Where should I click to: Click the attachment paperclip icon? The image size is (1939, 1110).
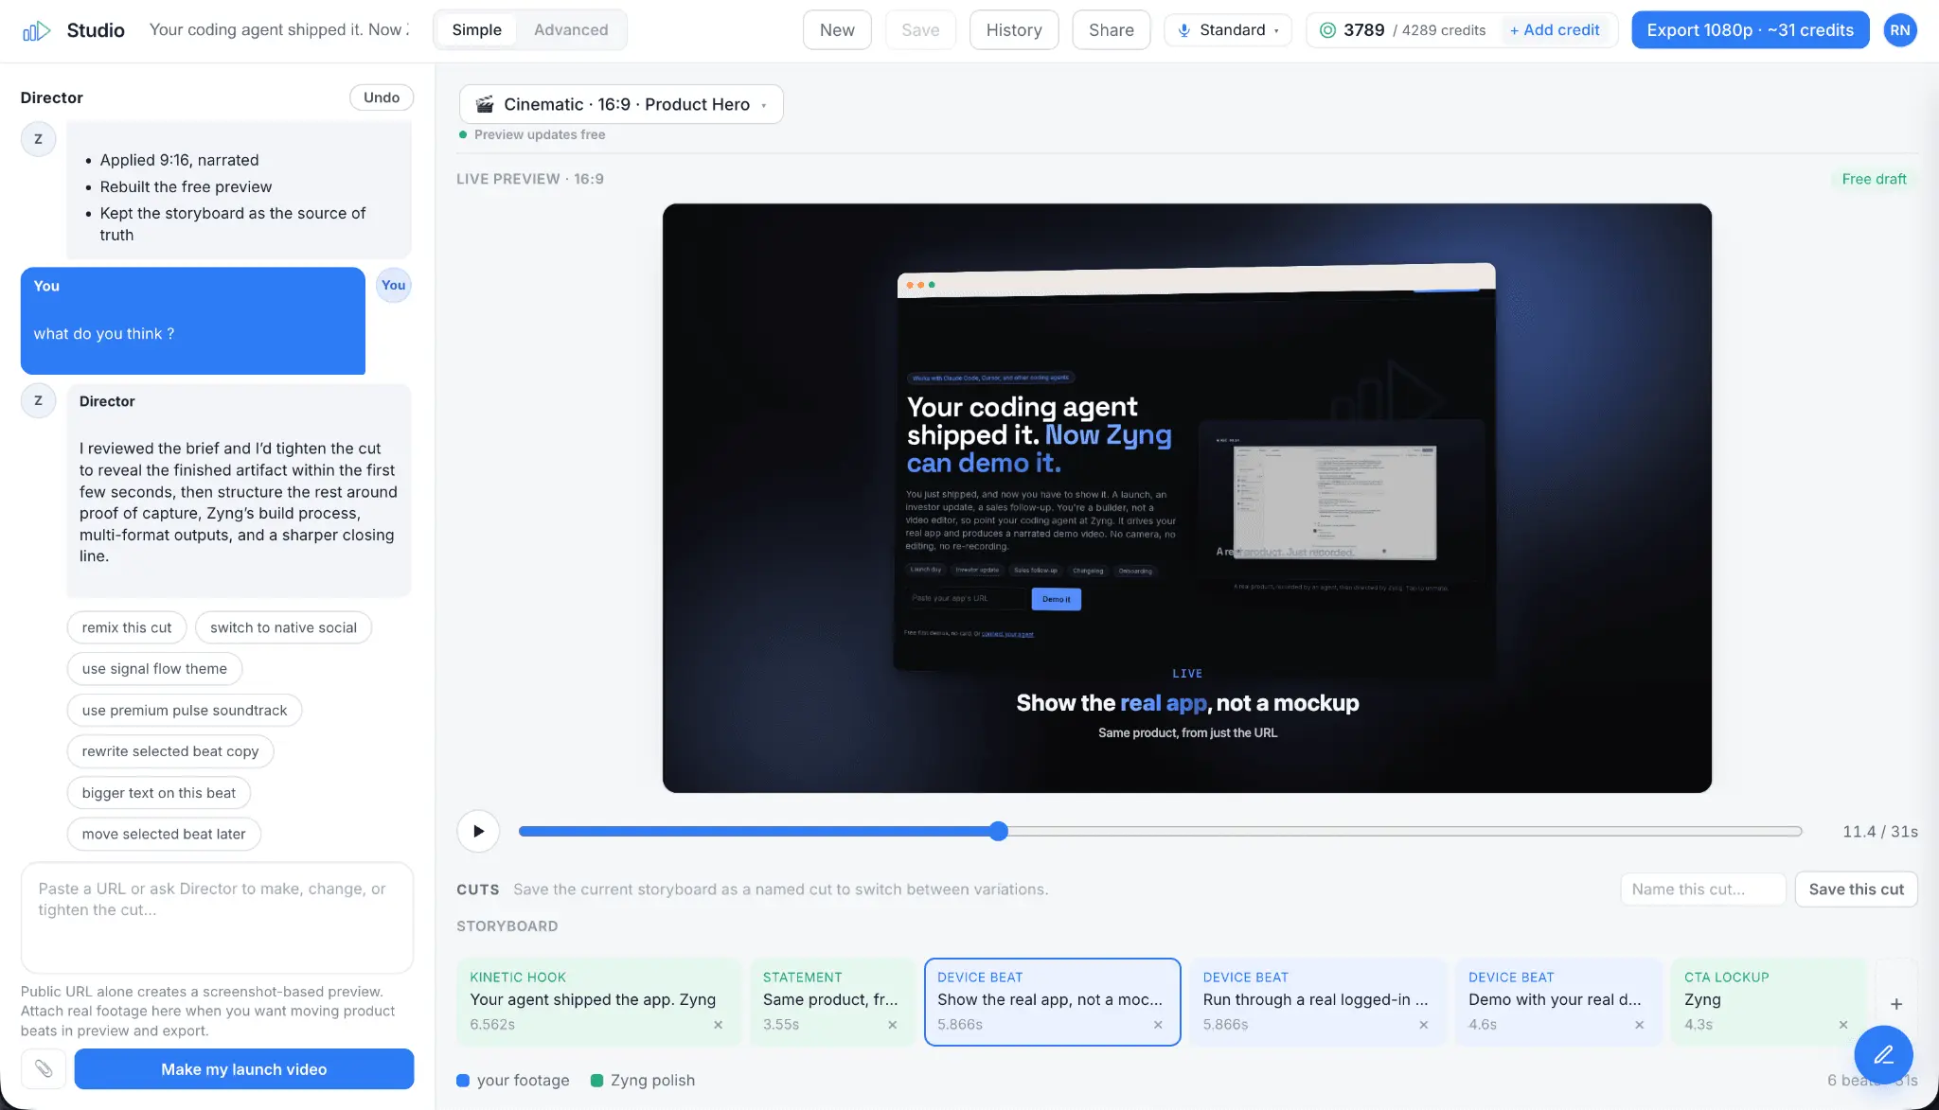coord(44,1068)
